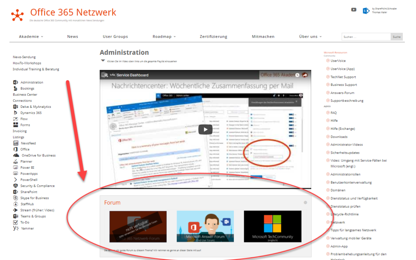Viewport: 416px width, 260px height.
Task: Open the FAQ admin link
Action: [x=334, y=113]
